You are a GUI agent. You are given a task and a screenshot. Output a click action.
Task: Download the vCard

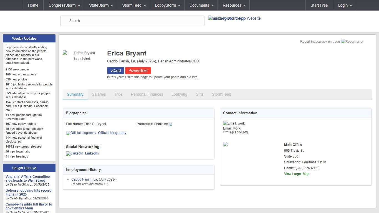(115, 70)
